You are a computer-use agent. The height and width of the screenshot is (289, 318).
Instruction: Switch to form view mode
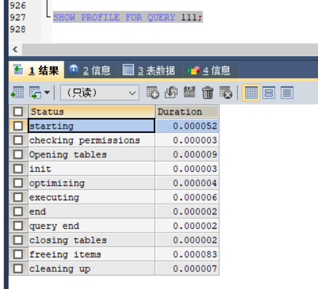point(269,93)
